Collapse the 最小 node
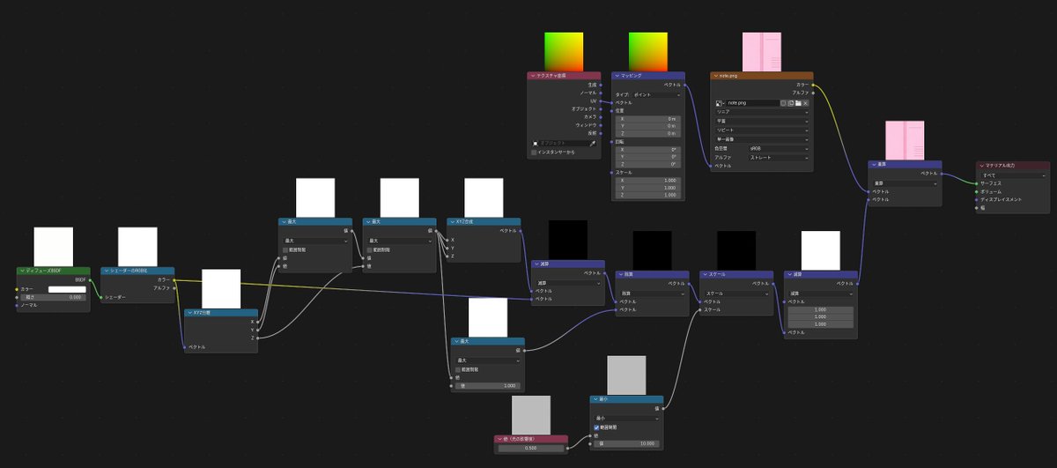Image resolution: width=1057 pixels, height=468 pixels. tap(596, 399)
